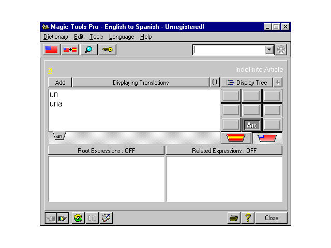Screen dimensions: 331x248
Task: Click the green CD disc icon
Action: [x=78, y=218]
